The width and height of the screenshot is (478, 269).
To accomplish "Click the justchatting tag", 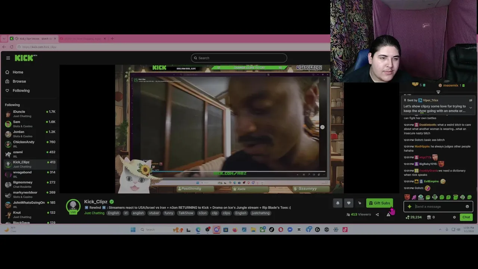I will 260,213.
